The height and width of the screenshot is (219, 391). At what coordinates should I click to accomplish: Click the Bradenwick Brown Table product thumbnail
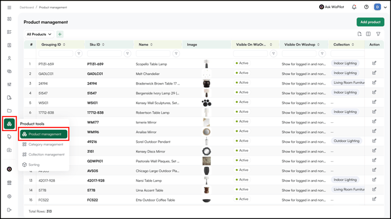207,83
